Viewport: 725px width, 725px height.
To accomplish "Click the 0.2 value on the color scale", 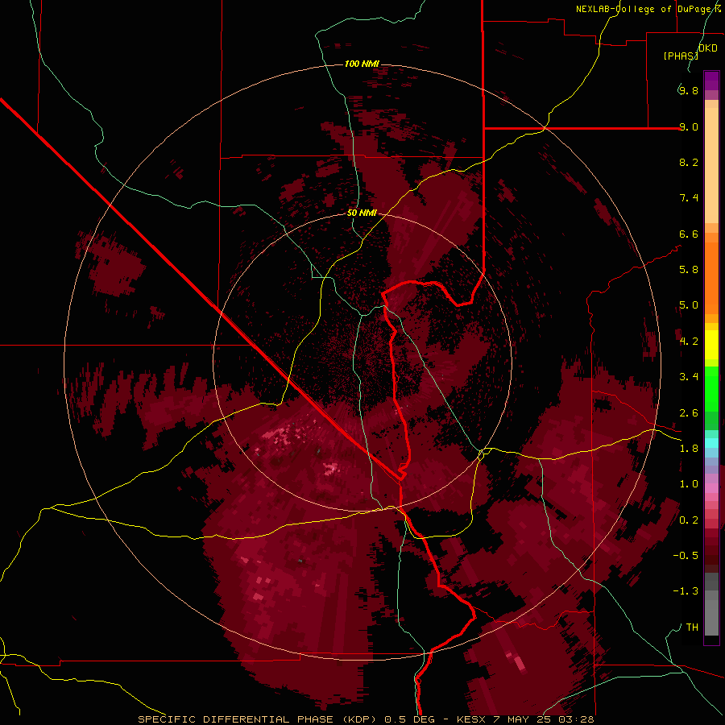I will click(689, 520).
